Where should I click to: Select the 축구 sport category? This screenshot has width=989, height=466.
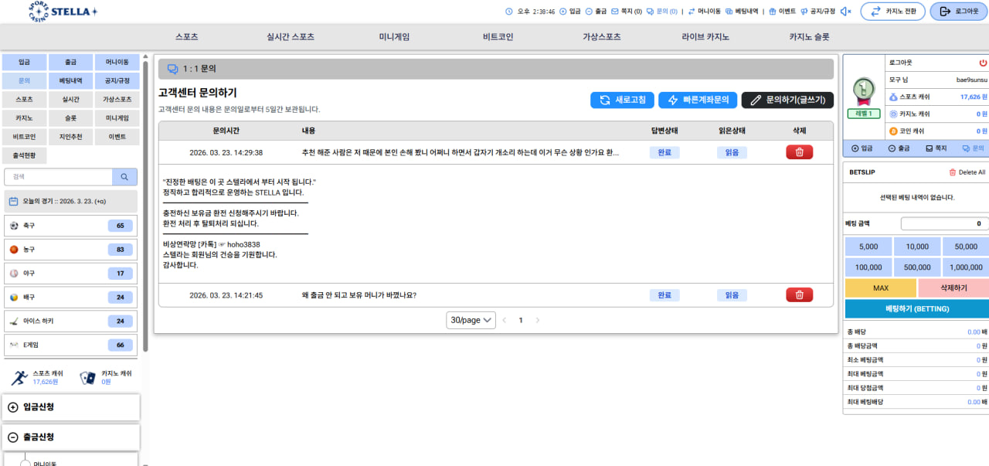click(x=71, y=226)
